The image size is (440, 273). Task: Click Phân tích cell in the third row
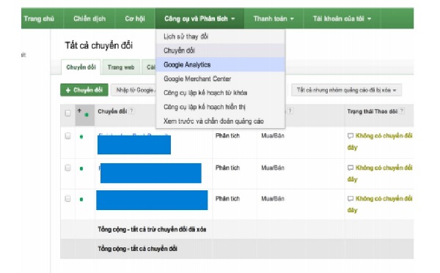click(x=227, y=198)
